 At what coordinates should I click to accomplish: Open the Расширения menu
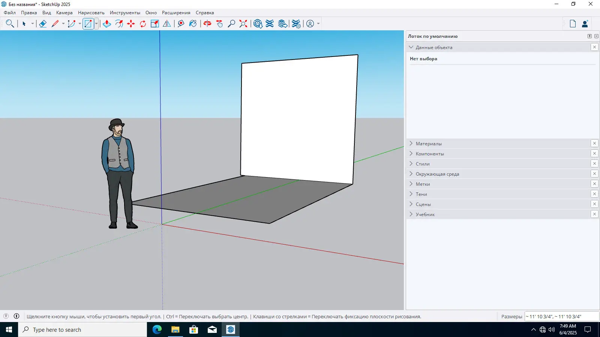pos(176,13)
